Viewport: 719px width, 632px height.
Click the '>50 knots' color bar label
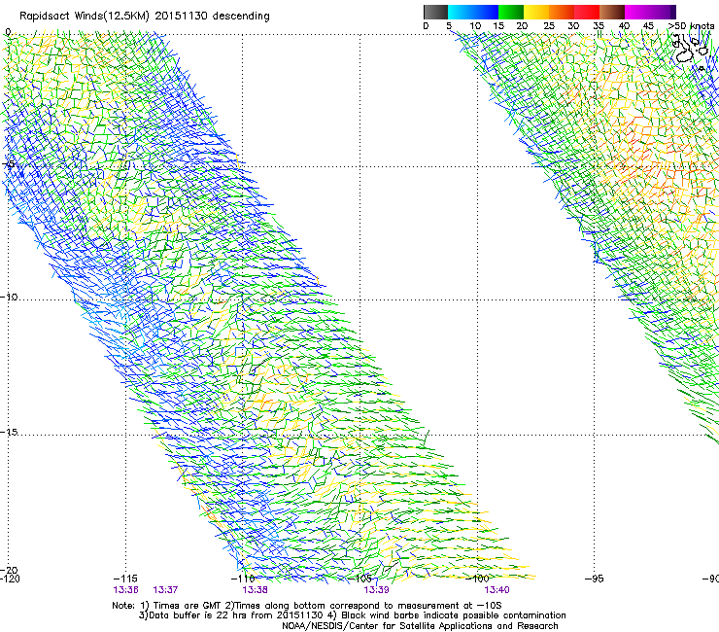coord(691,26)
